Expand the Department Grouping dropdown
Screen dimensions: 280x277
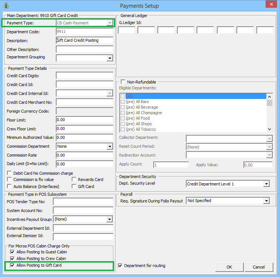[110, 58]
